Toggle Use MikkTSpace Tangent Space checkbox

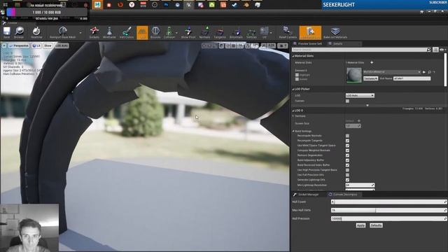[x=347, y=146]
